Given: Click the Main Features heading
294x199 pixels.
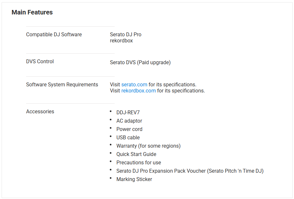Looking at the screenshot, I should (x=32, y=13).
